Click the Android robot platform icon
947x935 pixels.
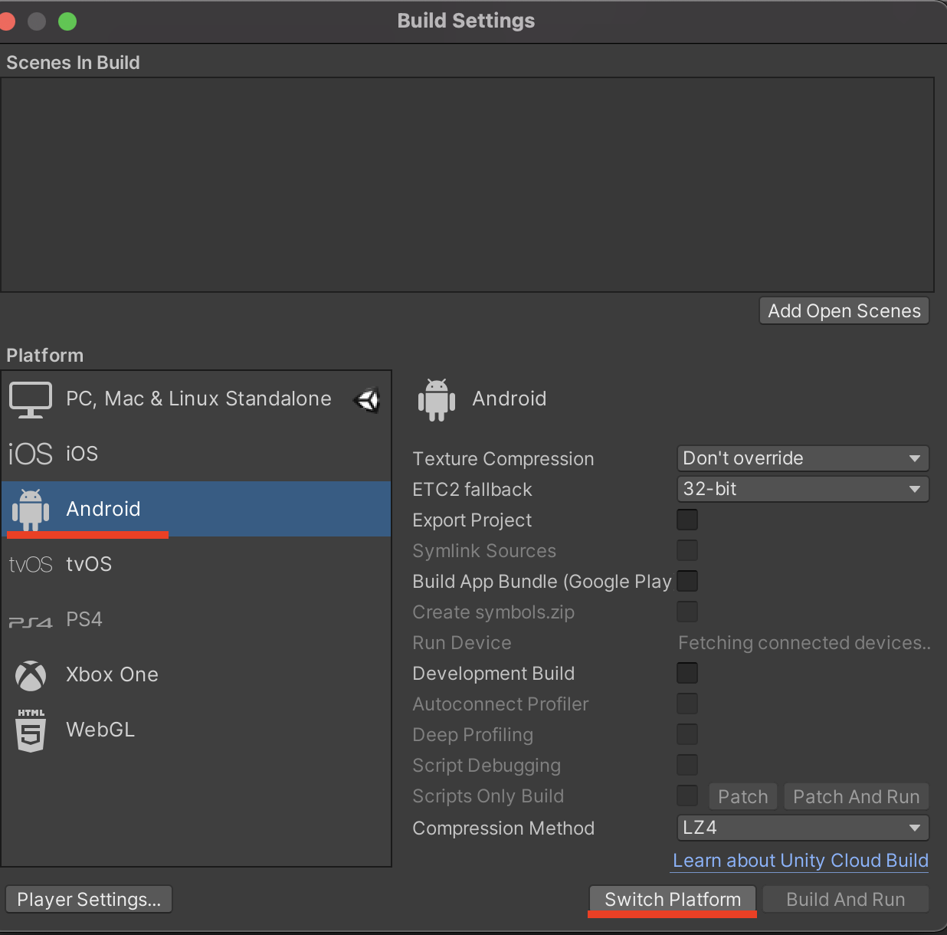[x=30, y=508]
